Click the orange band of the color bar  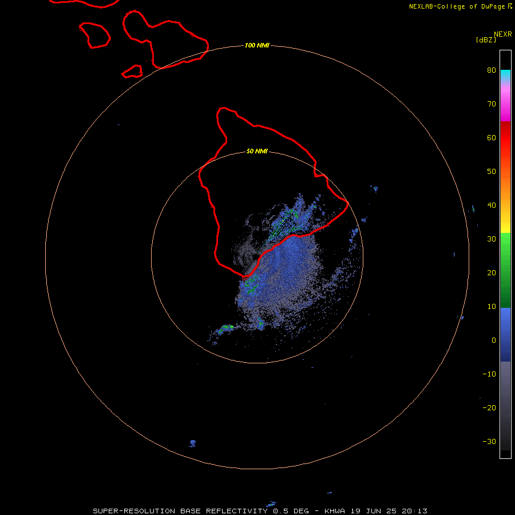(505, 187)
